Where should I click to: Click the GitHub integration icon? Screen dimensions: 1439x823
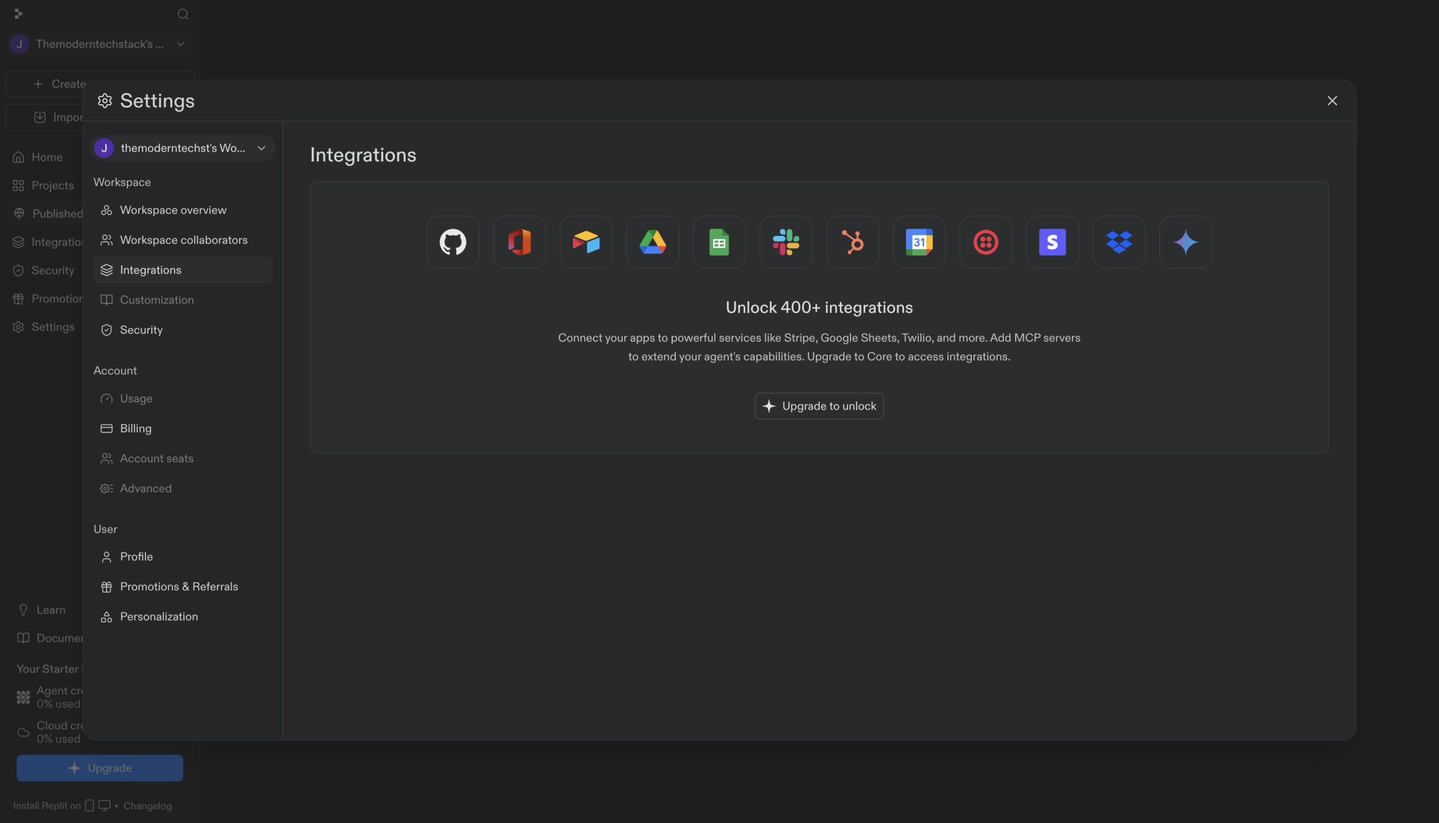tap(453, 242)
